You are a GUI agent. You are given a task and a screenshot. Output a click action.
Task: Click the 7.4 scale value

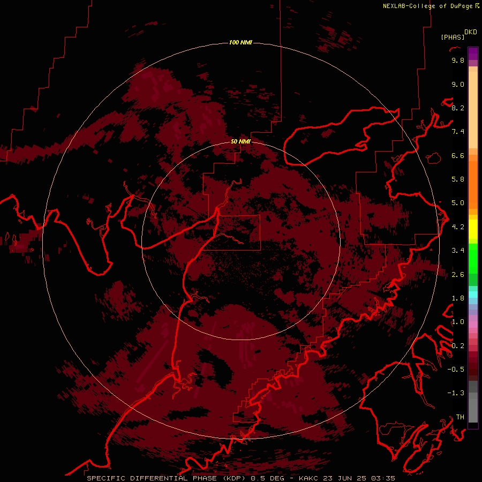(x=458, y=132)
